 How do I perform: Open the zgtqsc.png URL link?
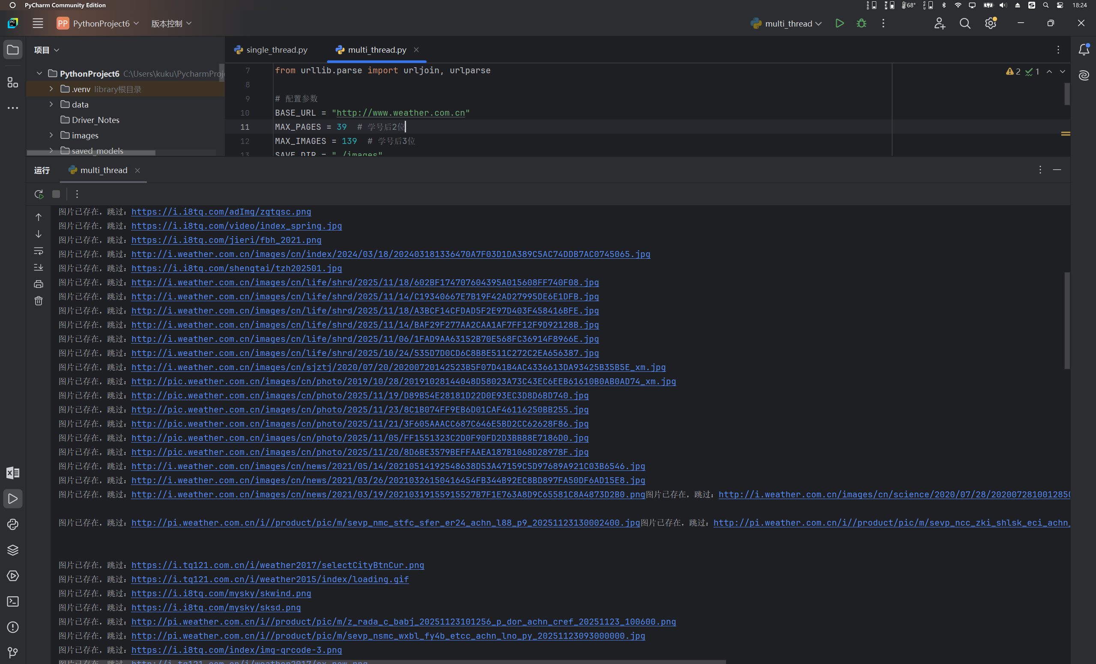click(x=221, y=212)
